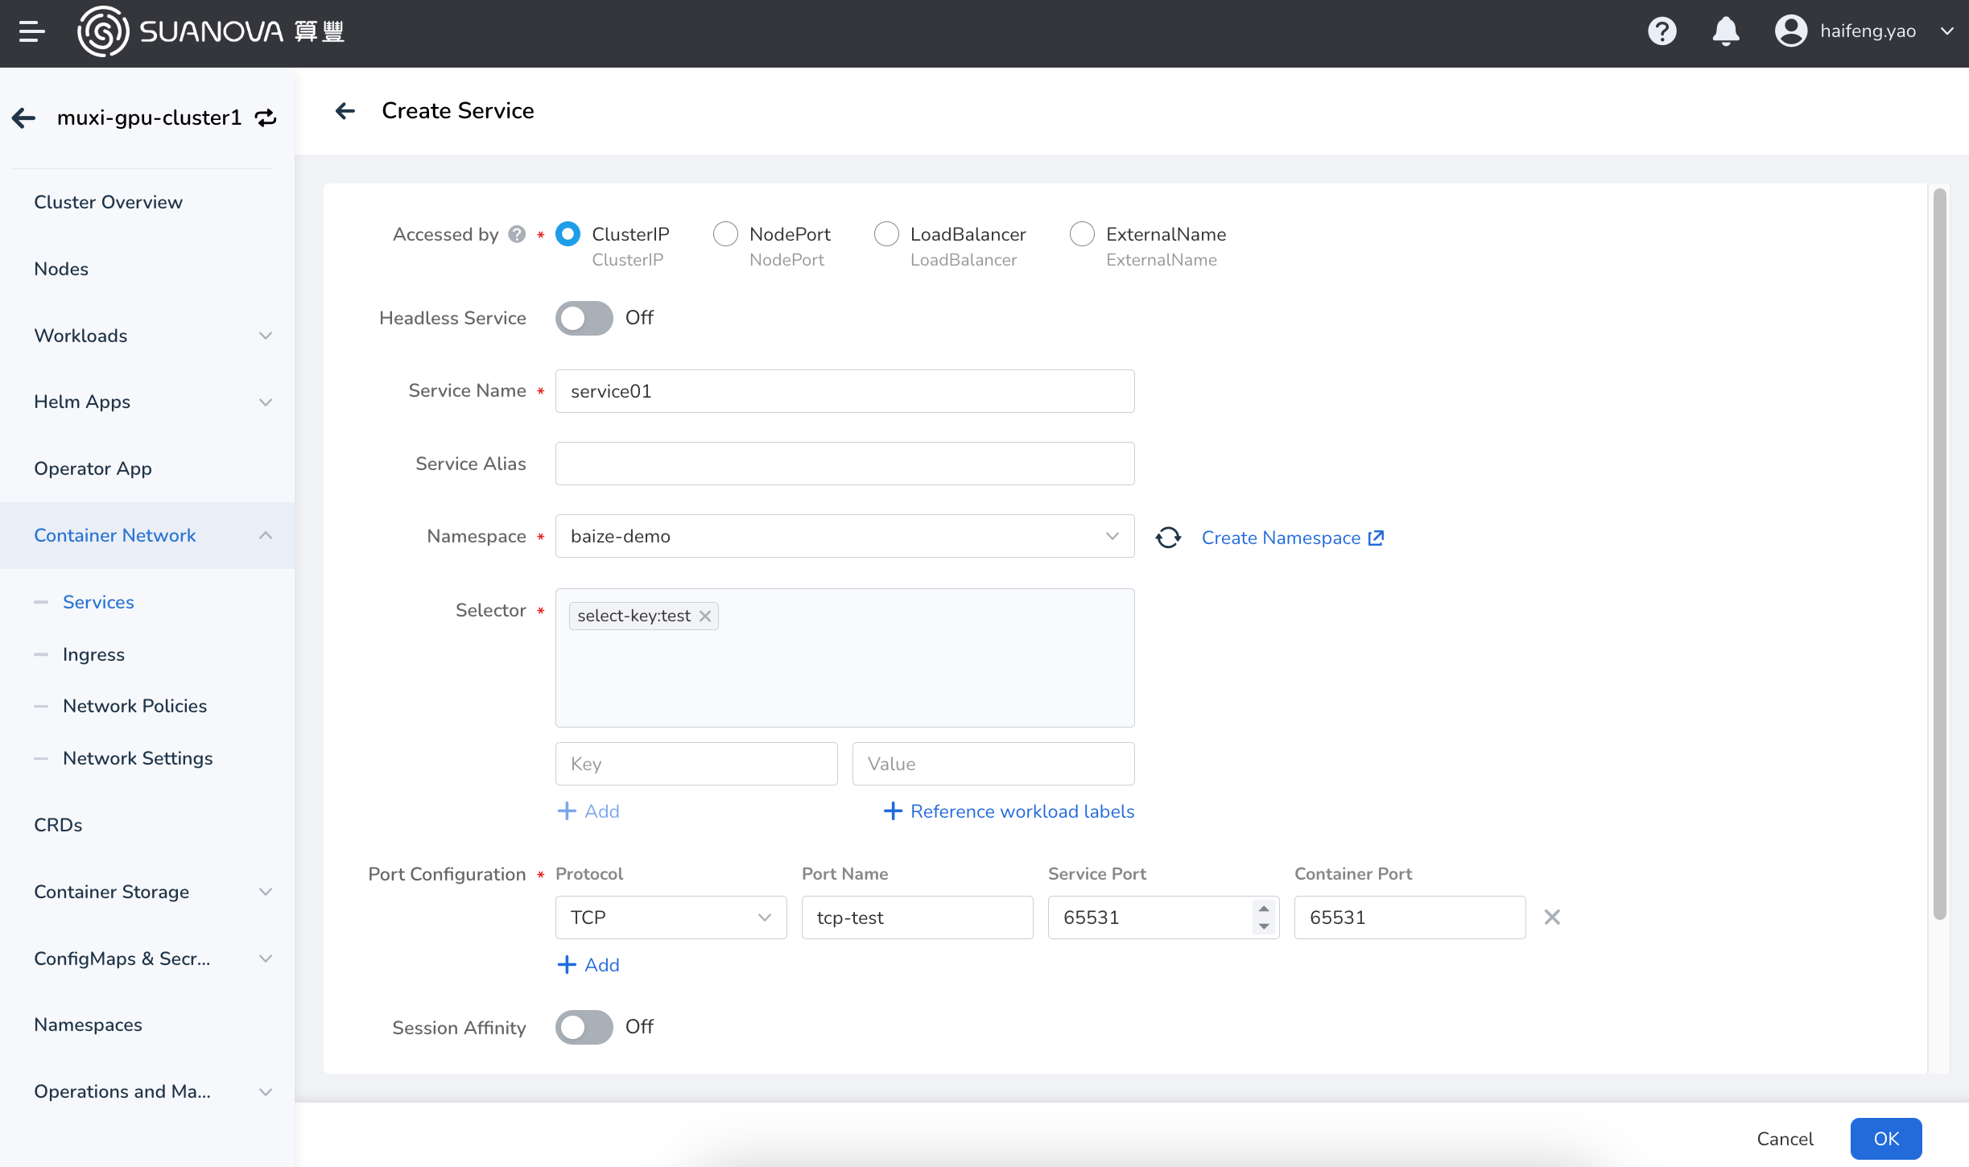
Task: Navigate to the Ingress menu item
Action: 93,654
